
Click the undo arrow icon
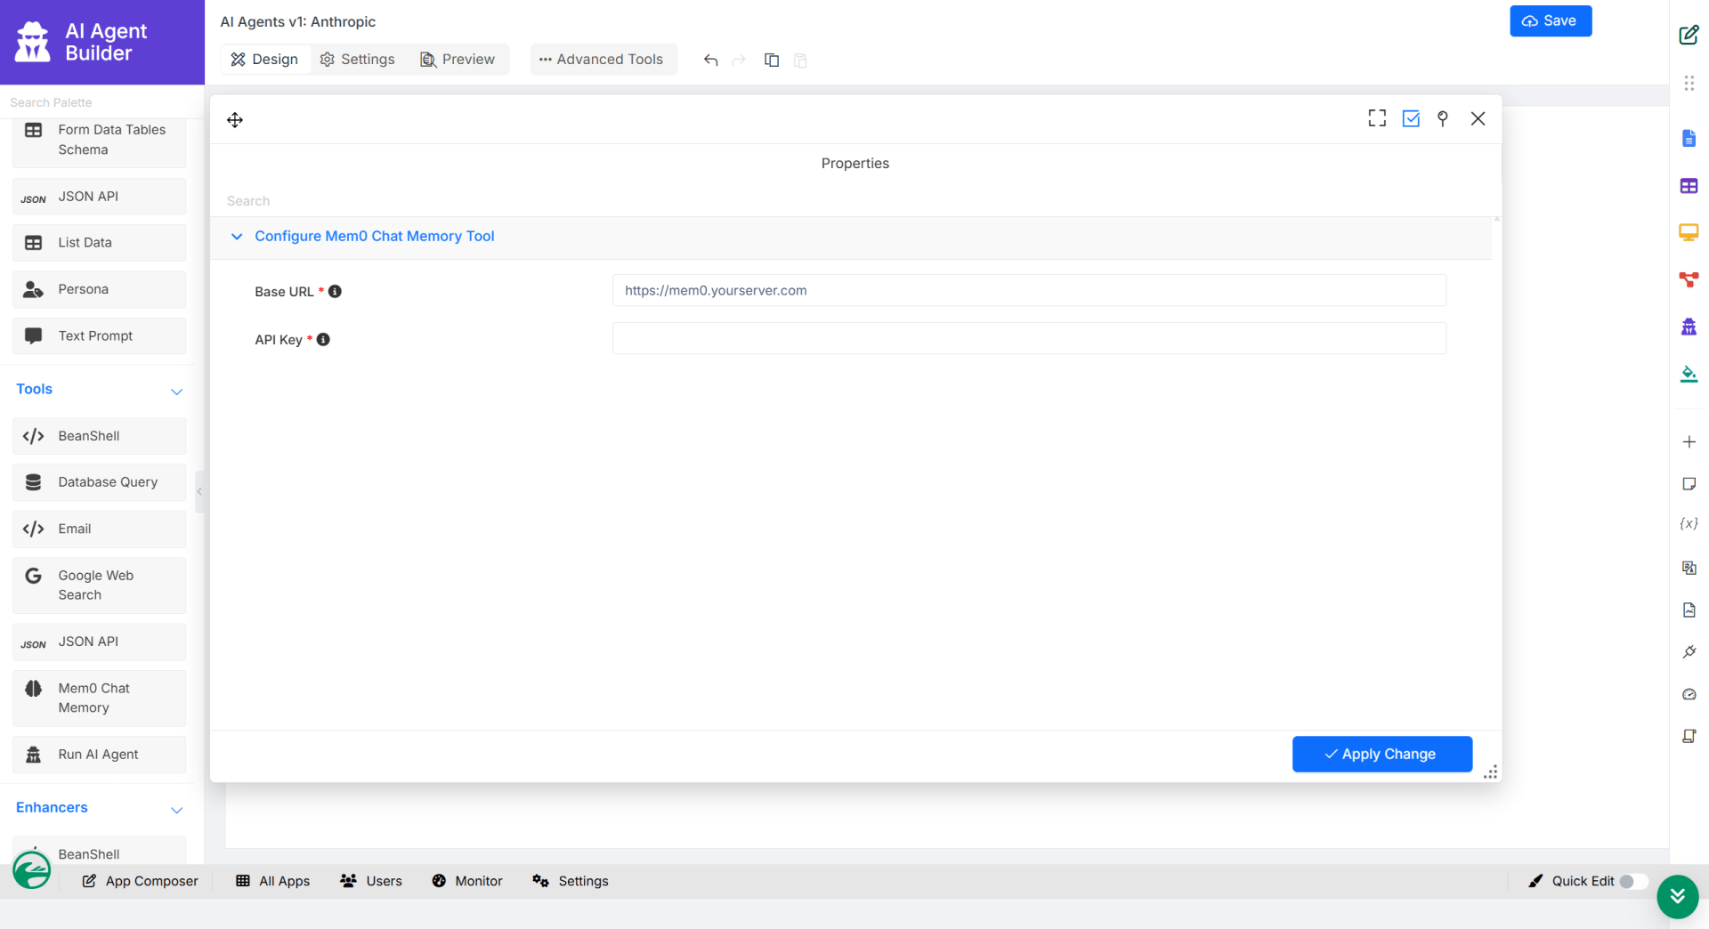(x=710, y=60)
